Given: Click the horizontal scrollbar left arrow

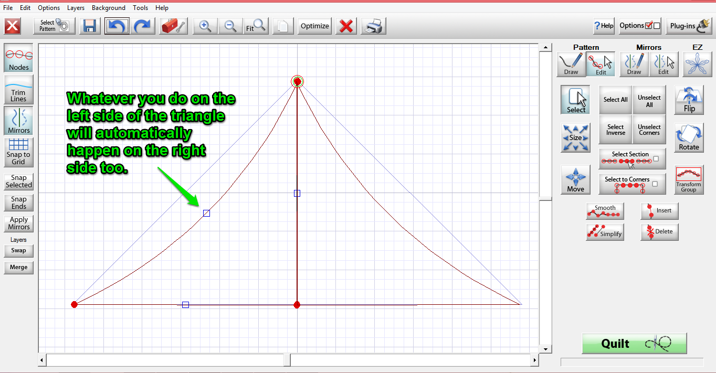Looking at the screenshot, I should click(x=43, y=360).
